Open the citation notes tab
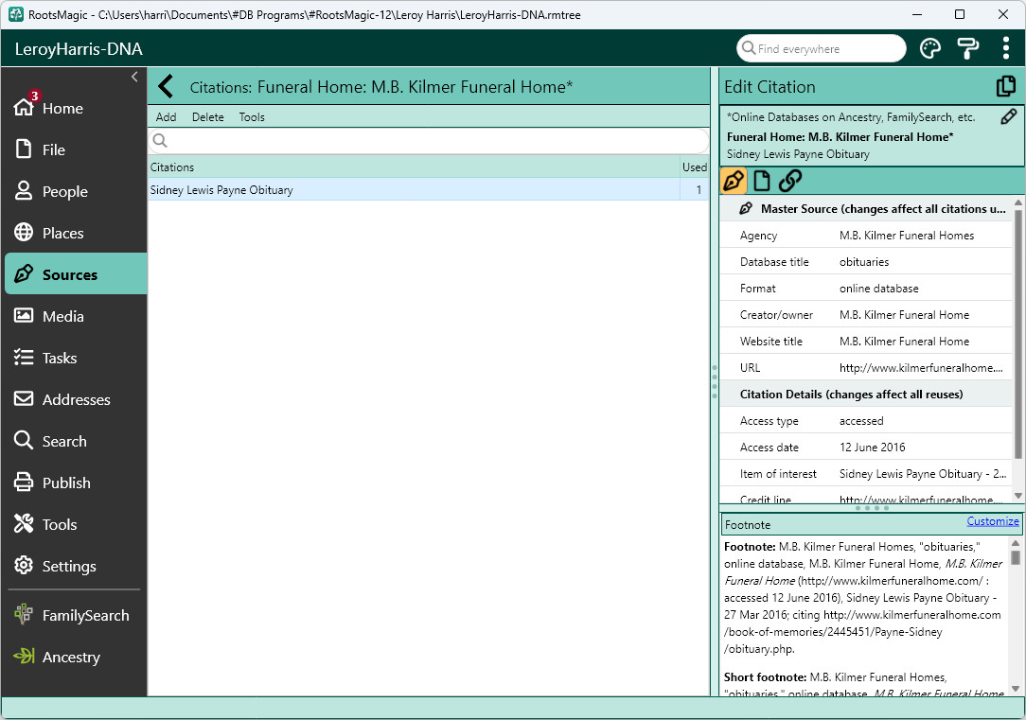Screen dimensions: 1026x720 (762, 180)
